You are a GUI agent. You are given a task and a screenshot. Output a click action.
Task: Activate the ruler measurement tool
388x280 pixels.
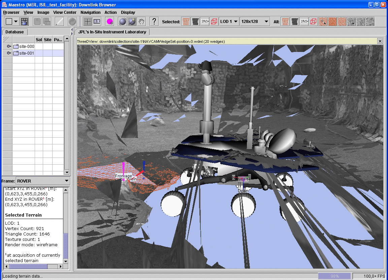[x=97, y=22]
